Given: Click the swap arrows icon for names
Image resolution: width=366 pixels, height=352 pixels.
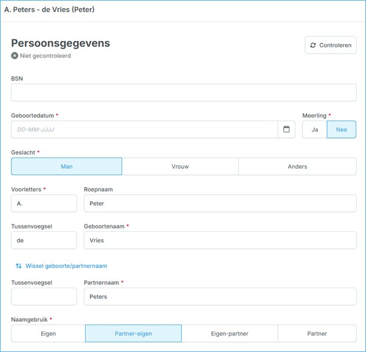Looking at the screenshot, I should point(19,266).
